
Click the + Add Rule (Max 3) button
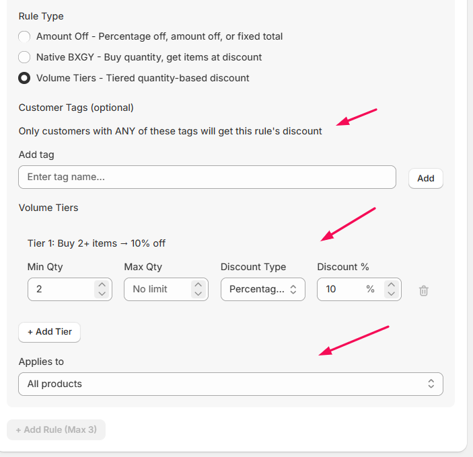pyautogui.click(x=56, y=429)
